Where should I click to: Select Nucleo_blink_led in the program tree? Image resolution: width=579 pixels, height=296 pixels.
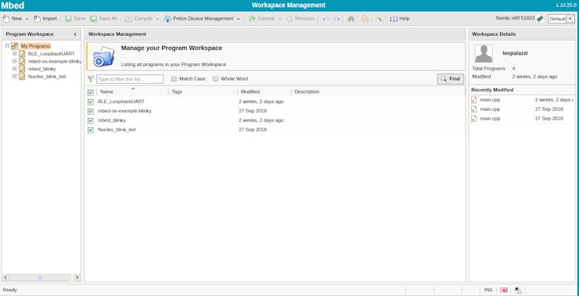point(47,77)
